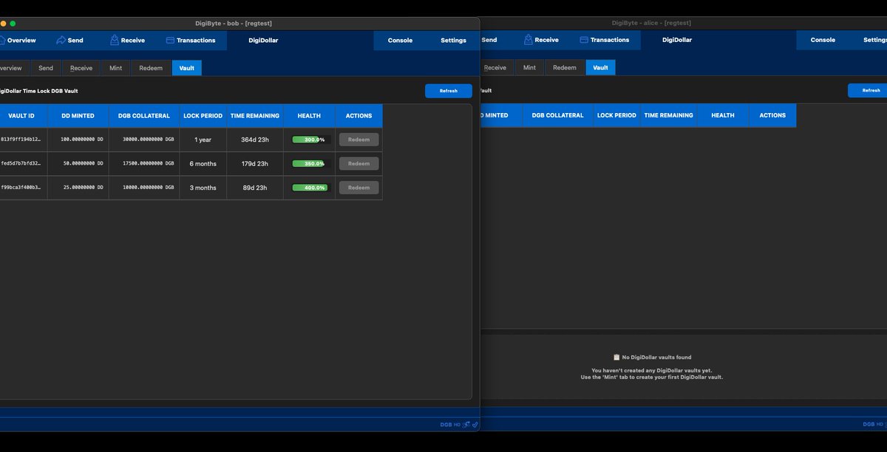Click the network connection icon in bob's status bar

tap(466, 425)
